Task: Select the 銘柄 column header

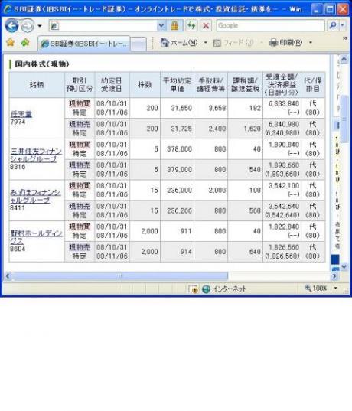Action: click(37, 85)
